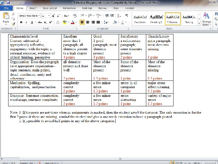This screenshot has width=218, height=164.
Task: Apply red font color
Action: pos(73,22)
